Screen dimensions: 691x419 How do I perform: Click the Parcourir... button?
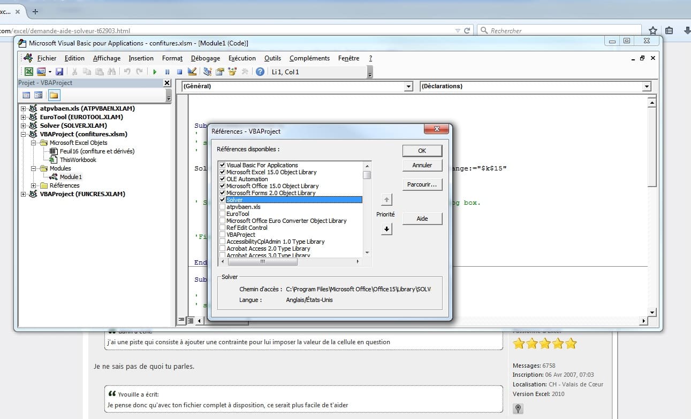422,184
